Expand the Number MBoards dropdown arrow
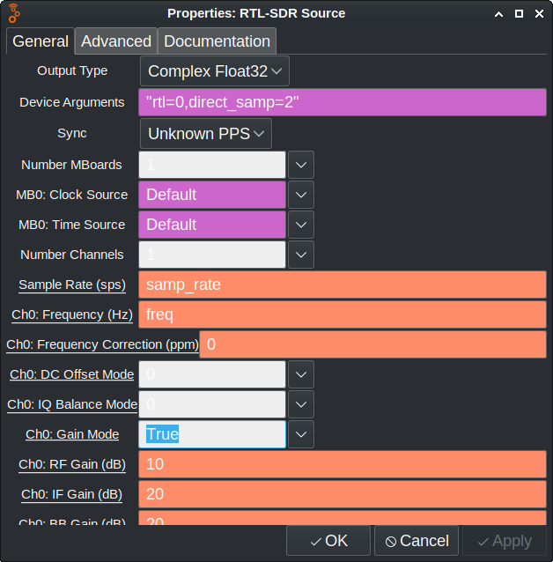 (x=301, y=165)
